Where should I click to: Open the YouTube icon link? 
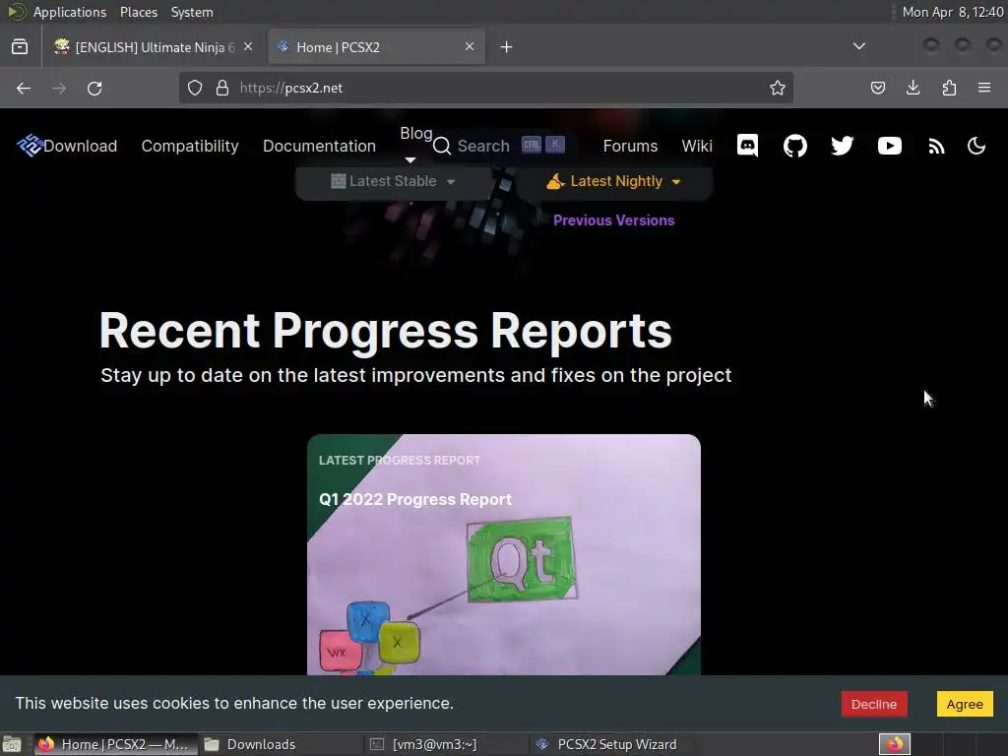pos(890,146)
